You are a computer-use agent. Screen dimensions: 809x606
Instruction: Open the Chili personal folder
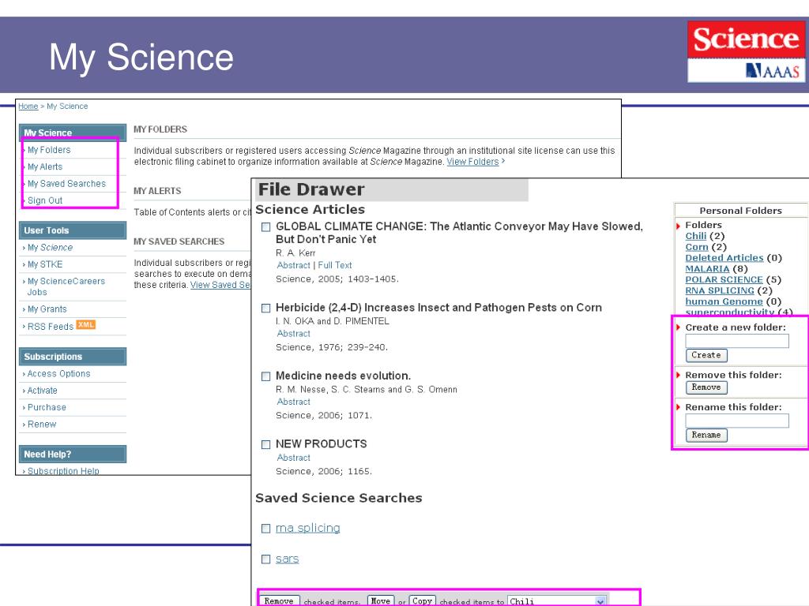tap(695, 236)
